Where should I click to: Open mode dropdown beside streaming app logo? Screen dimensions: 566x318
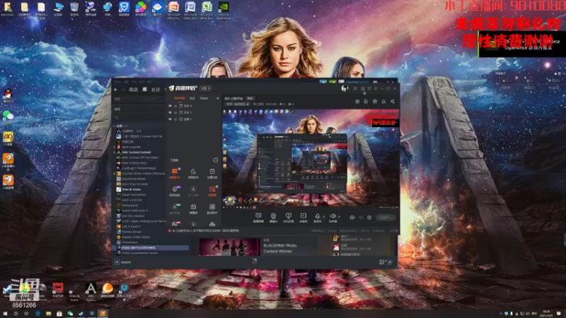point(205,88)
